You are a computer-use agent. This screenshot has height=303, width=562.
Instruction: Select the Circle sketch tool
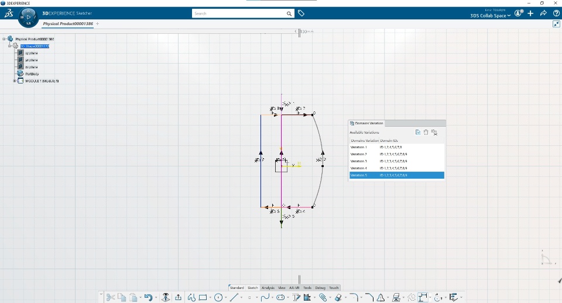pyautogui.click(x=218, y=297)
